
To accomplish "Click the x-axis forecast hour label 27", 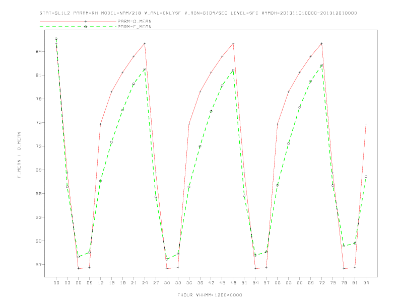I will click(x=156, y=283).
